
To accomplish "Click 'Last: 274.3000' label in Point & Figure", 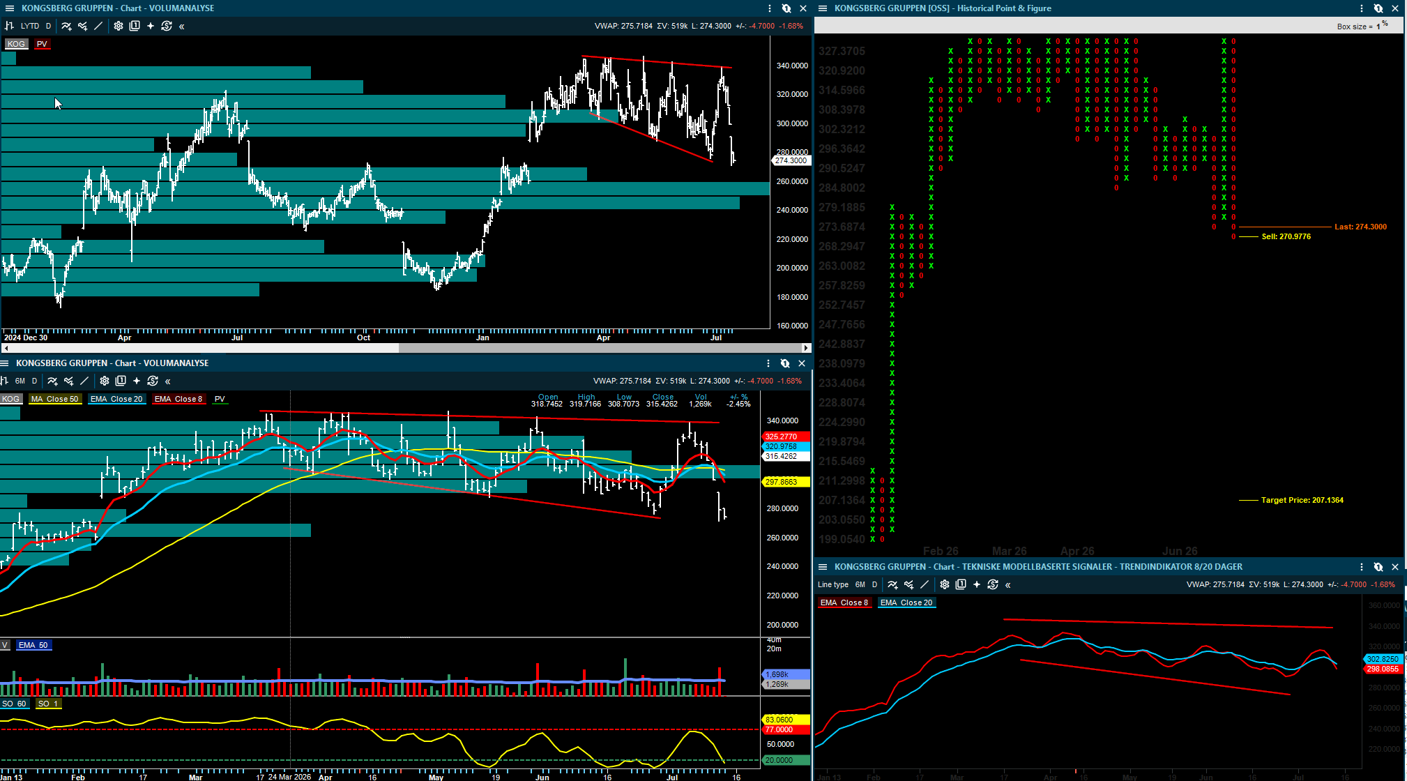I will (x=1361, y=227).
